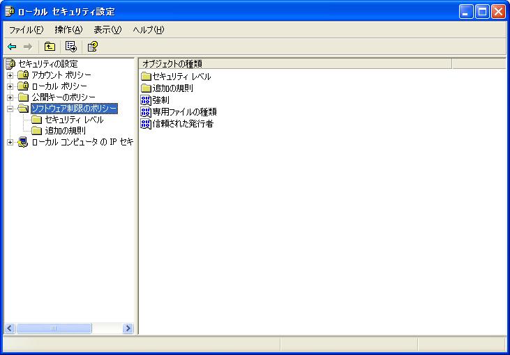The image size is (510, 355).
Task: Click the 専用ファイルの種類 policy object icon
Action: point(146,112)
